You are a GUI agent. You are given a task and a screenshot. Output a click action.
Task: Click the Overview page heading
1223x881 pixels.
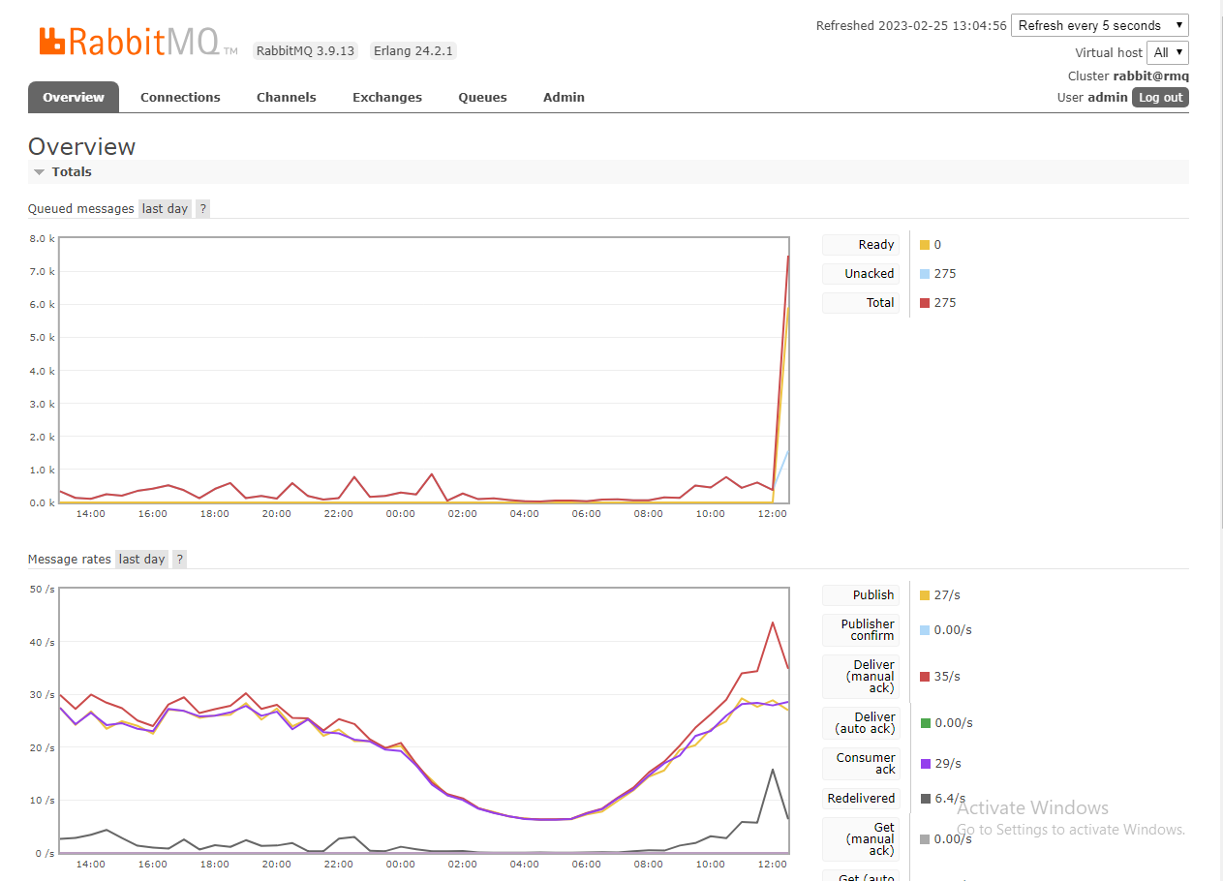(81, 146)
